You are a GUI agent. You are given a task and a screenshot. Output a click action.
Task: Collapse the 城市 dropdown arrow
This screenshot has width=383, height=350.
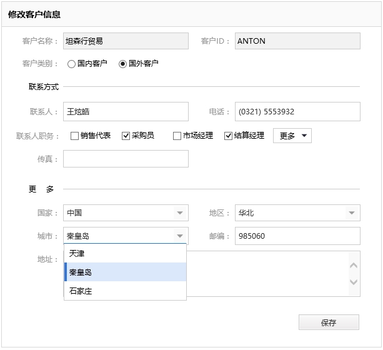180,236
